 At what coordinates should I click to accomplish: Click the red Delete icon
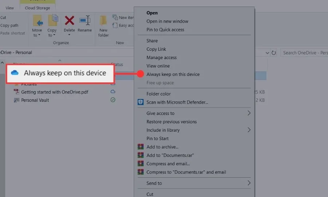pyautogui.click(x=69, y=20)
